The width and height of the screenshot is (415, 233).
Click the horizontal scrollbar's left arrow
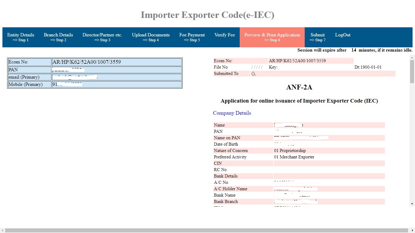tap(2, 231)
